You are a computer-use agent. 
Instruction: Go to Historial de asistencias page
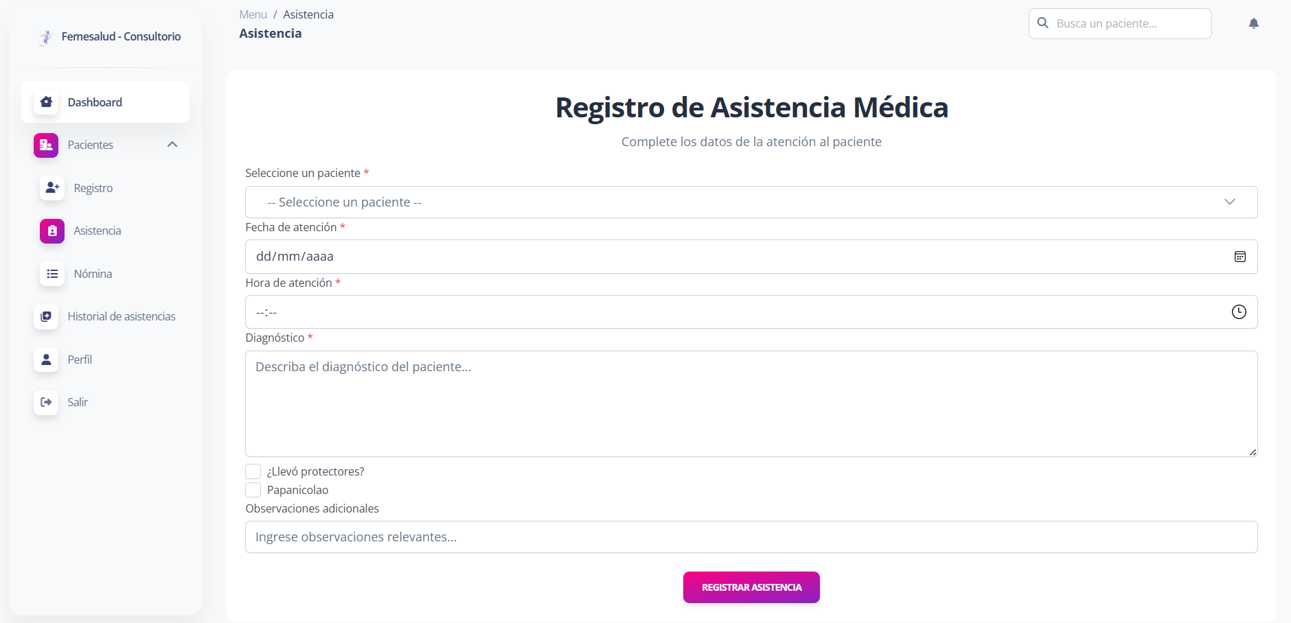[122, 316]
